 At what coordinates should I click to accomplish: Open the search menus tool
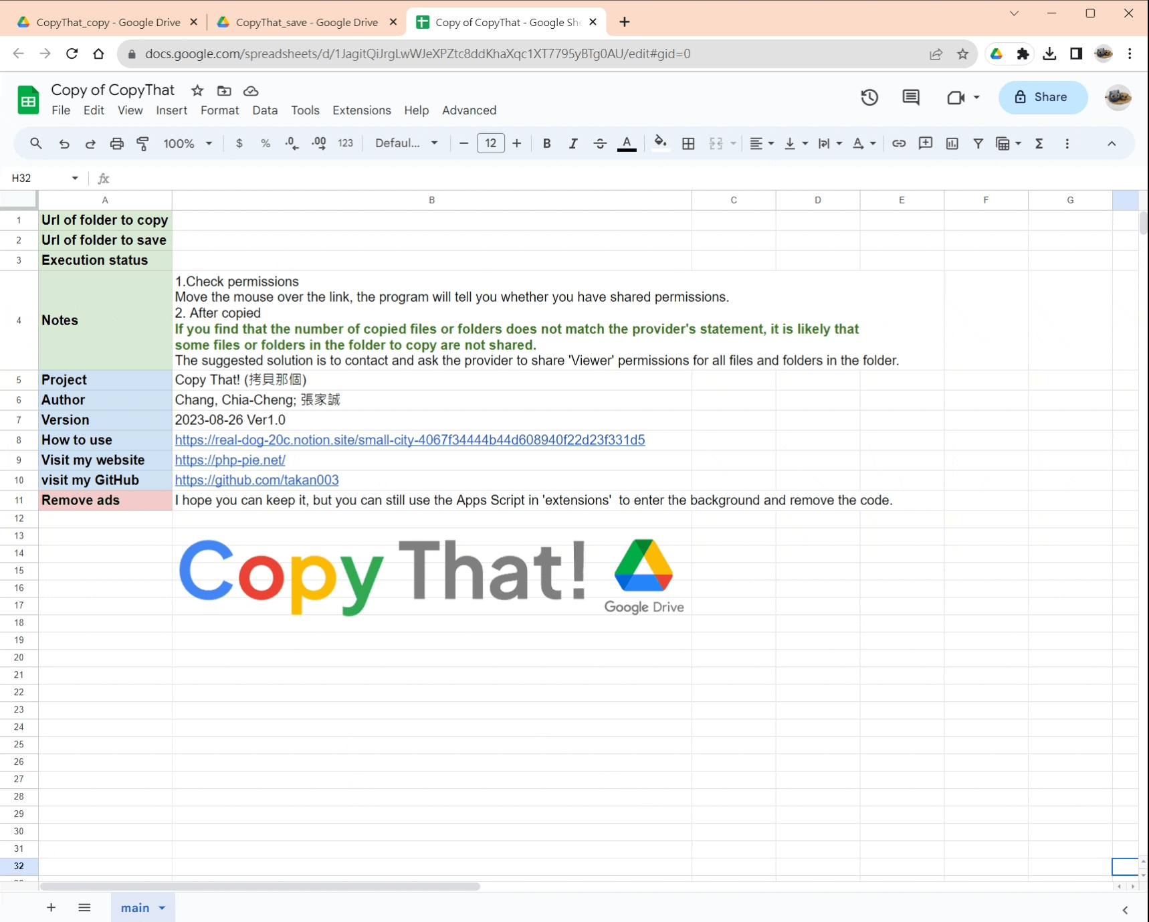(36, 143)
